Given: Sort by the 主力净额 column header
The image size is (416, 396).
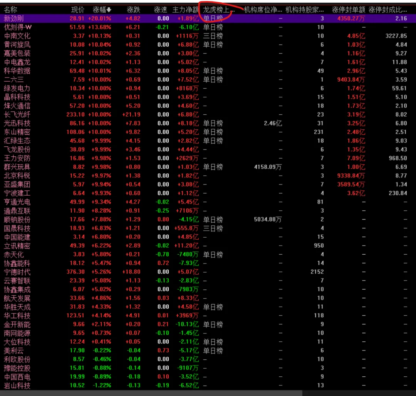Looking at the screenshot, I should pos(185,10).
